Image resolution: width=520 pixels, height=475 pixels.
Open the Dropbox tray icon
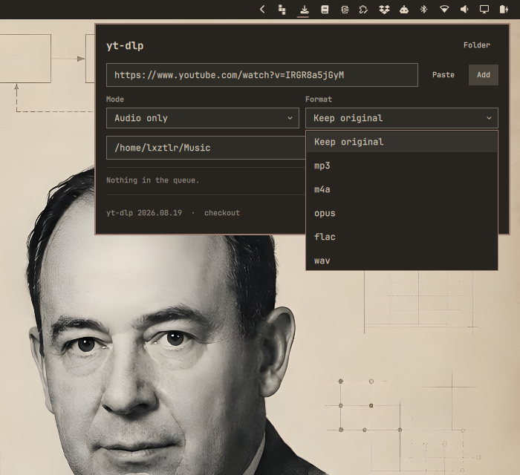point(384,9)
